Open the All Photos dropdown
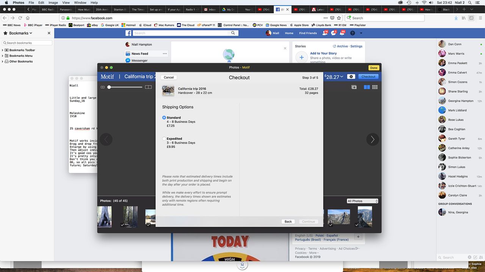Screen dimensions: 485x272 pyautogui.click(x=363, y=201)
